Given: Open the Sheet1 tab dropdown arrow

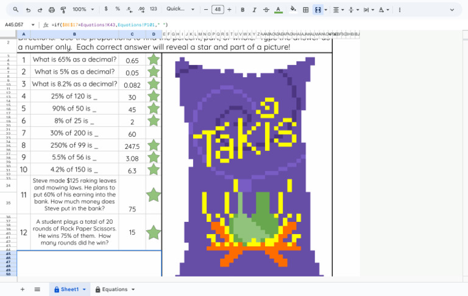Looking at the screenshot, I should [x=84, y=289].
